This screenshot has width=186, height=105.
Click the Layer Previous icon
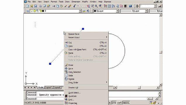[x=88, y=11]
